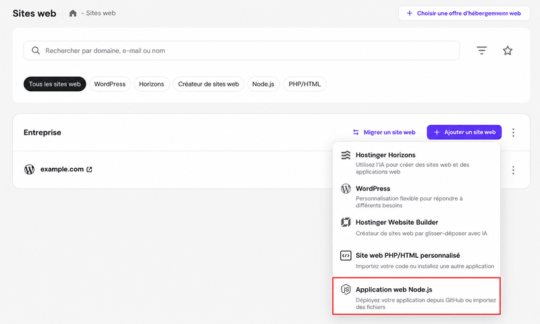Click the search magnifier icon
This screenshot has width=540, height=324.
pos(36,51)
